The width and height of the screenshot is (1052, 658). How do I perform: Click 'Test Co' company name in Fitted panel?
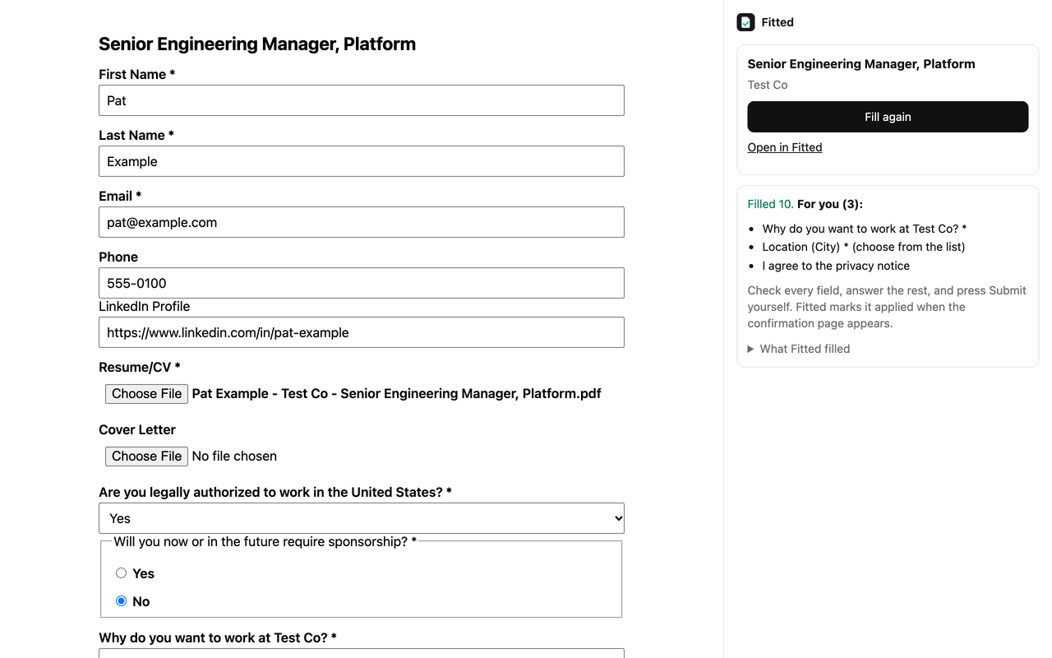pos(768,85)
